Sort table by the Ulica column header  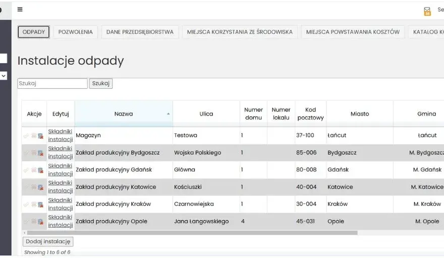[x=206, y=114]
